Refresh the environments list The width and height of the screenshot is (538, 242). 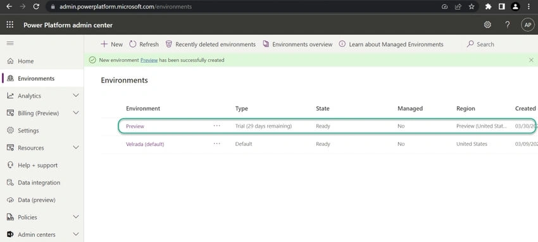coord(144,44)
